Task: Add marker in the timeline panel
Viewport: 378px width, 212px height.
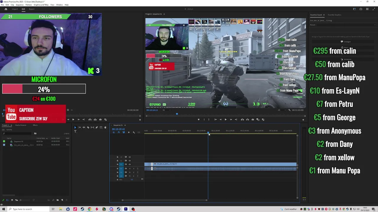Action: pos(129,132)
